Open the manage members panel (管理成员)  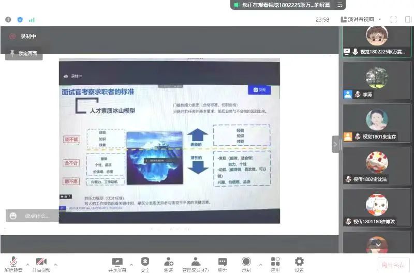coord(195,264)
